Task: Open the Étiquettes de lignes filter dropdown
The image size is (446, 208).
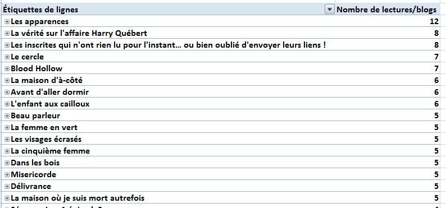Action: click(x=329, y=10)
